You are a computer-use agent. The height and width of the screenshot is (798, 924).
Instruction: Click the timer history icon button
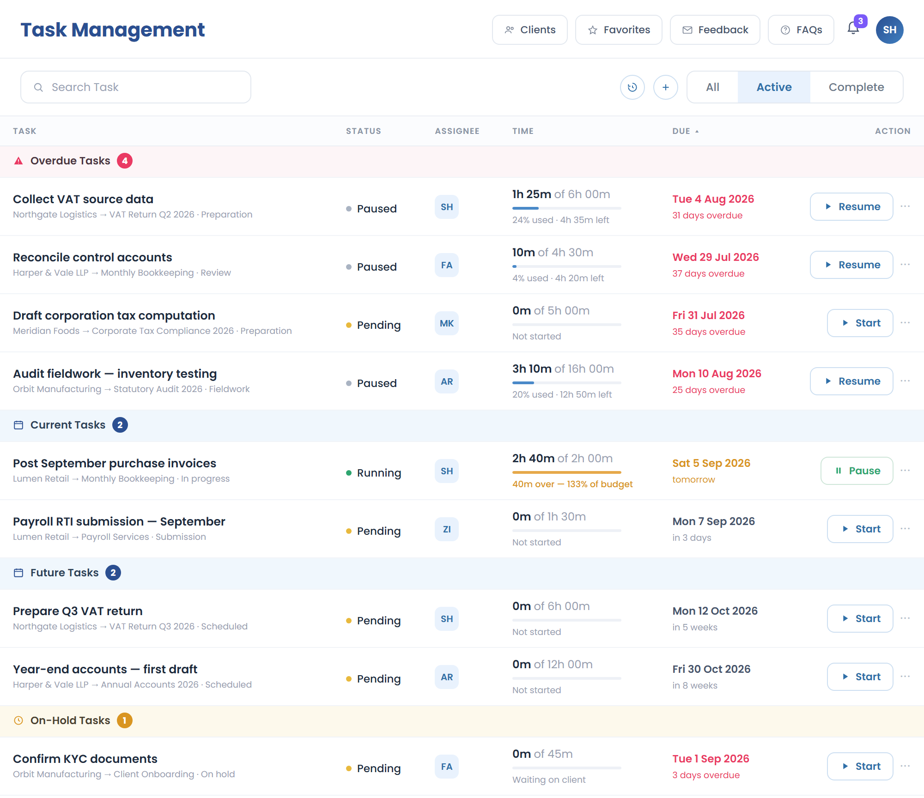632,87
